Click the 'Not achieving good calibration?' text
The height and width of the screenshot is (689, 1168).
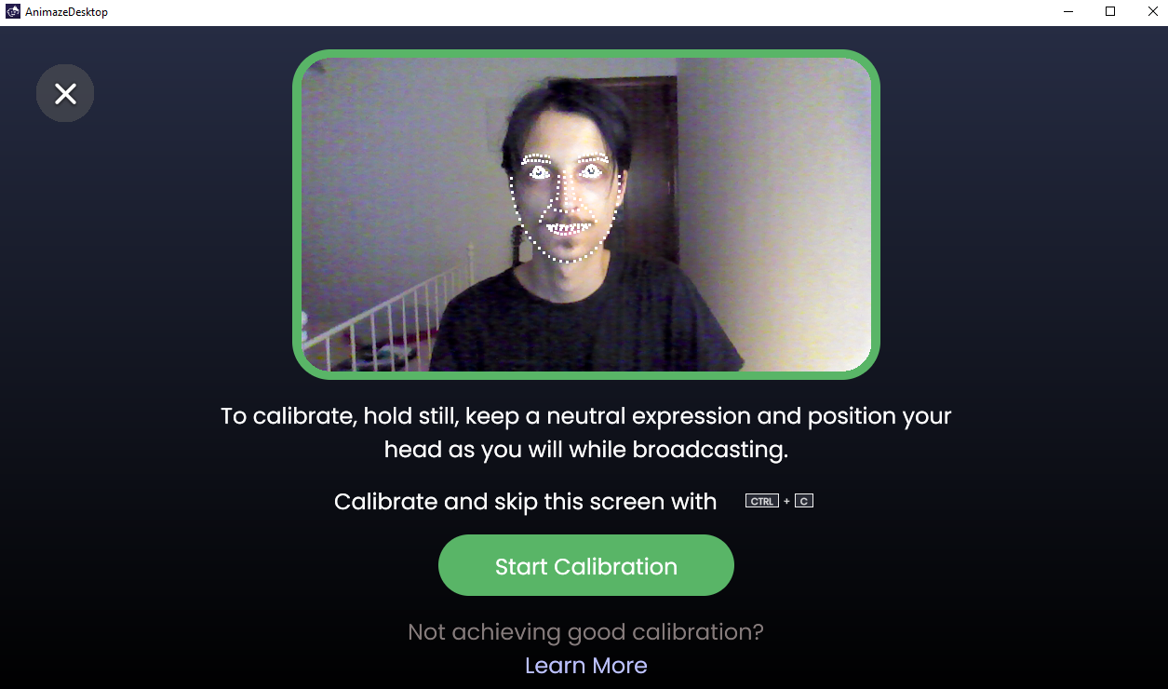point(586,632)
